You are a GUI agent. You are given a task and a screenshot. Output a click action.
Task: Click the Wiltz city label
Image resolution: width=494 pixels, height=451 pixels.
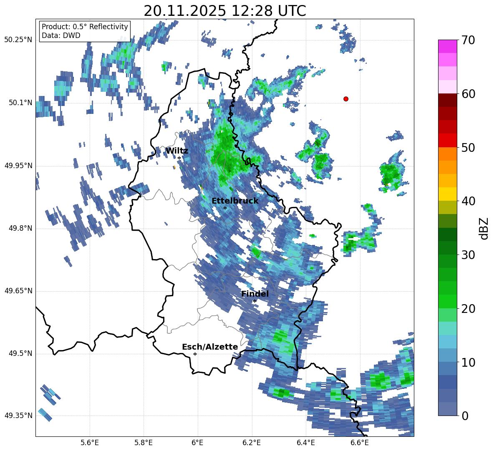pos(177,151)
